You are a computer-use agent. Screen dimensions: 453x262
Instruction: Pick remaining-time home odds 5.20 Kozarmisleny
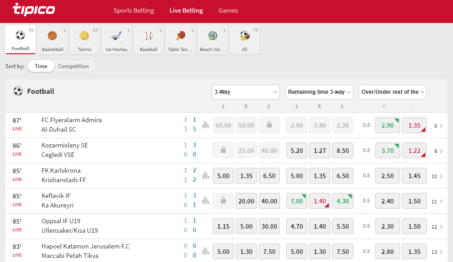(297, 150)
